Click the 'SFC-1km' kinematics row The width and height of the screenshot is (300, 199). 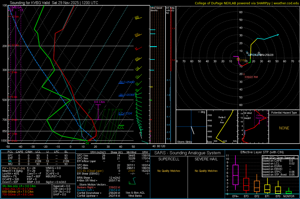click(x=113, y=156)
